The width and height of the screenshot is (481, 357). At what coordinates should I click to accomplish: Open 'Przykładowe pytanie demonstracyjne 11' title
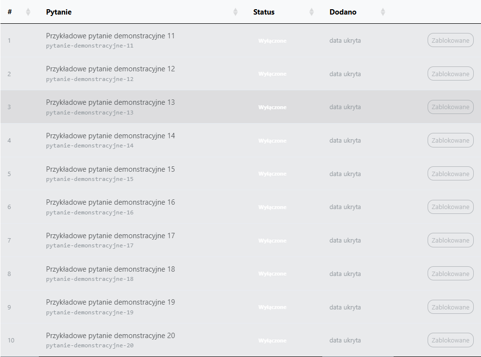pos(111,36)
